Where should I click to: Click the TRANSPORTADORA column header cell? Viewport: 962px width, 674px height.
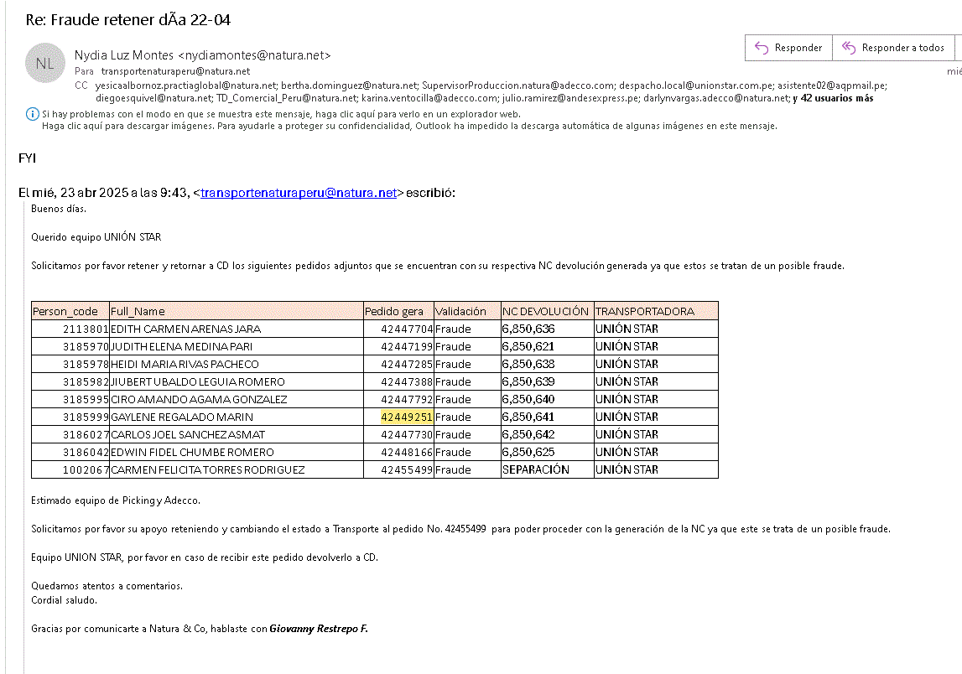[655, 311]
